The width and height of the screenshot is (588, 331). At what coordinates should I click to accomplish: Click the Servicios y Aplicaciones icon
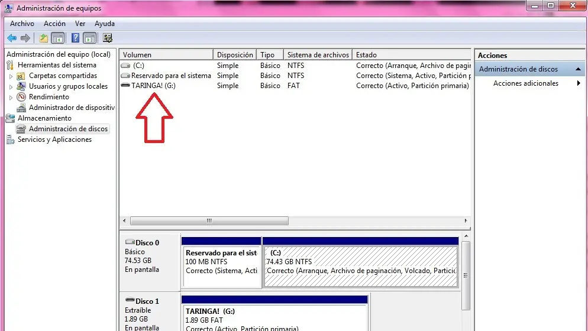click(10, 140)
